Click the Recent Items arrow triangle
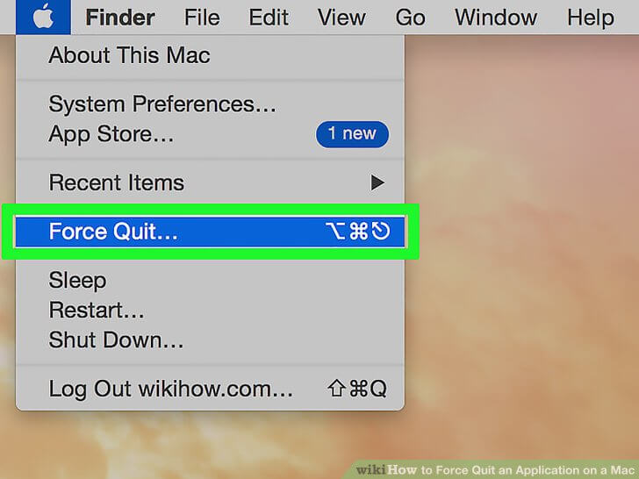Screen dimensions: 639x479 tap(377, 182)
